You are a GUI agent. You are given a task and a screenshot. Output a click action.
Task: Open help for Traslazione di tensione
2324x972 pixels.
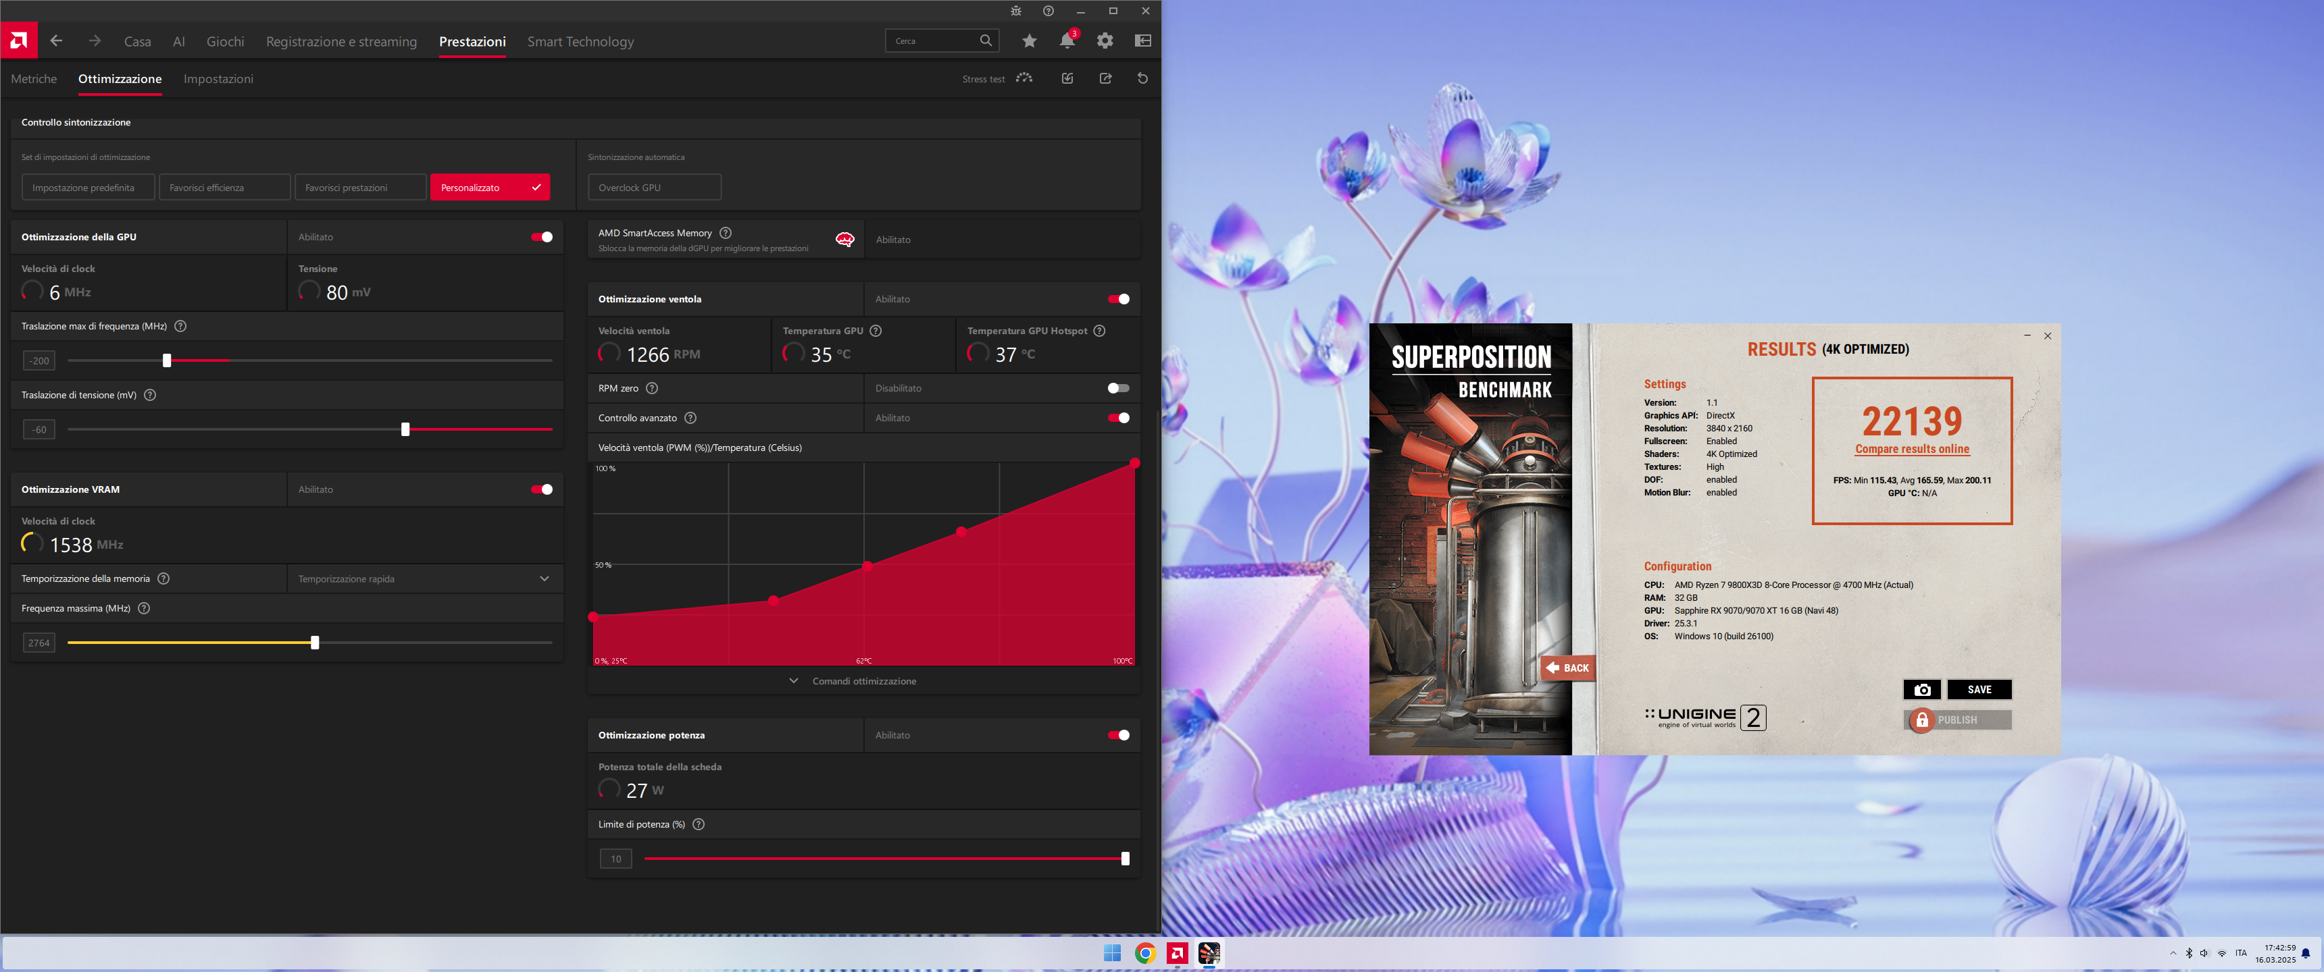(x=151, y=395)
